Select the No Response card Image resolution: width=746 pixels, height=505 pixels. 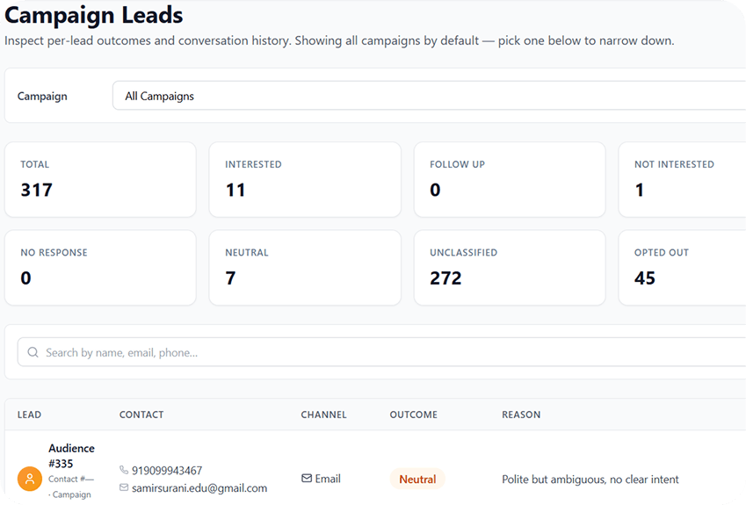[100, 268]
